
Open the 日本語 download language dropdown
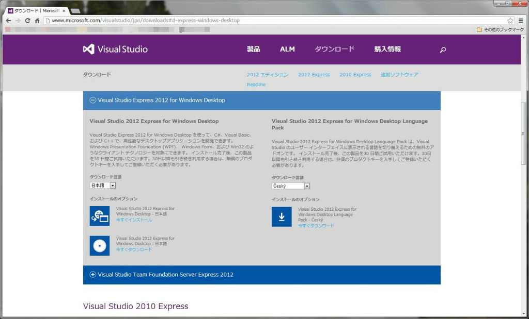coord(102,186)
